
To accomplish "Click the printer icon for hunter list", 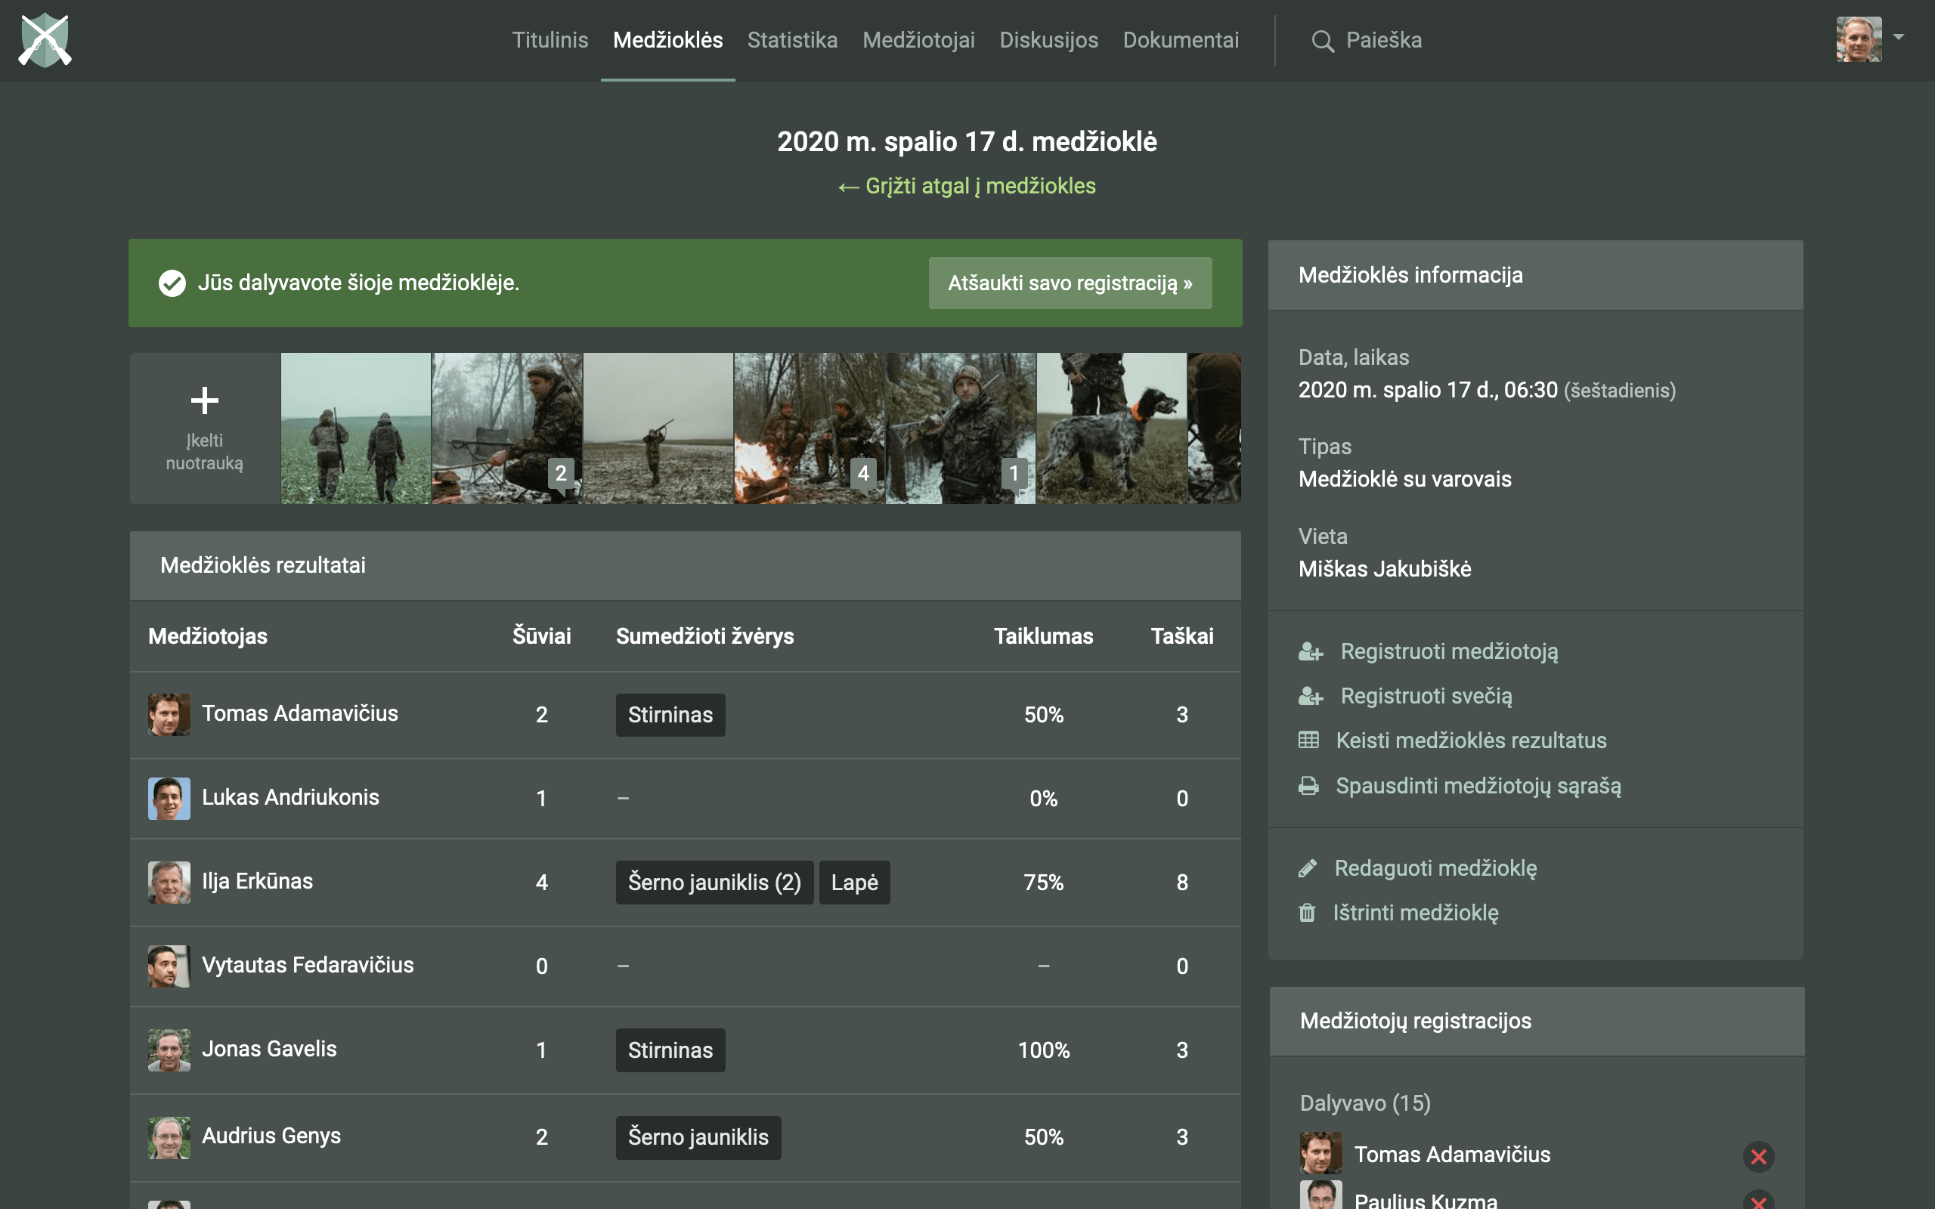I will pos(1308,786).
